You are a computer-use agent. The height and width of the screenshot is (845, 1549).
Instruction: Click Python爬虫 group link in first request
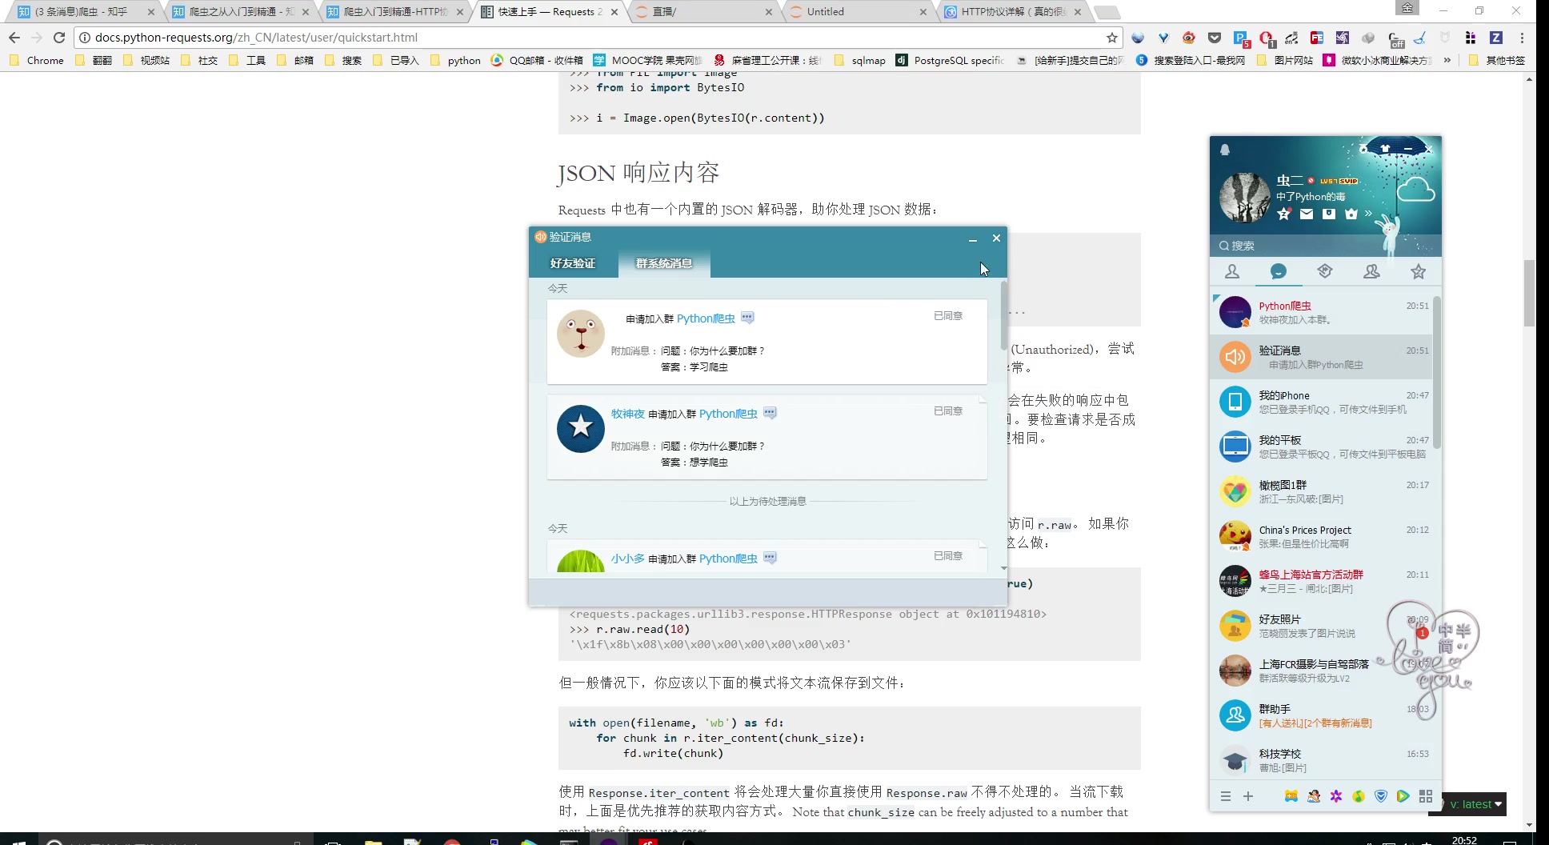[x=706, y=318]
